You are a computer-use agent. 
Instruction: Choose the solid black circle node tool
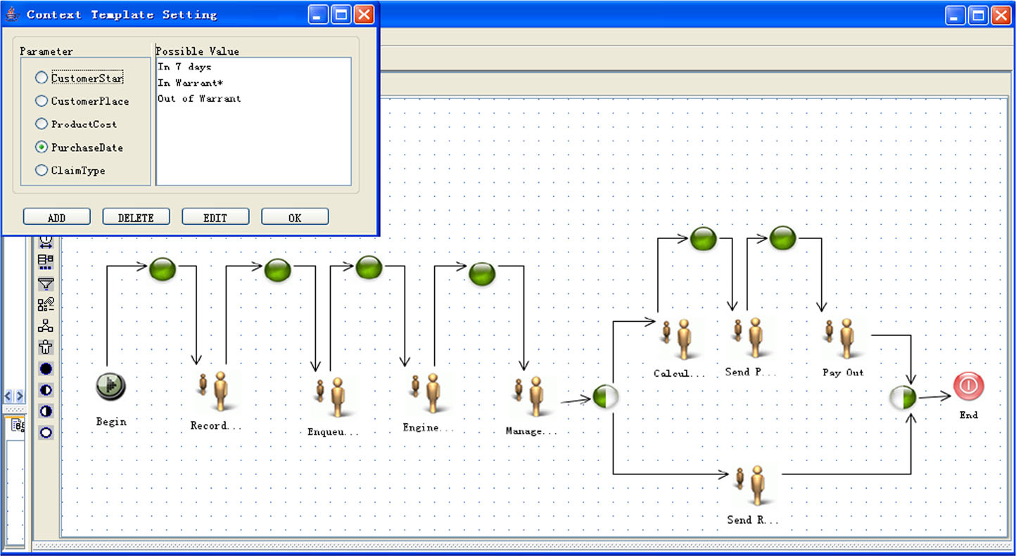point(46,369)
